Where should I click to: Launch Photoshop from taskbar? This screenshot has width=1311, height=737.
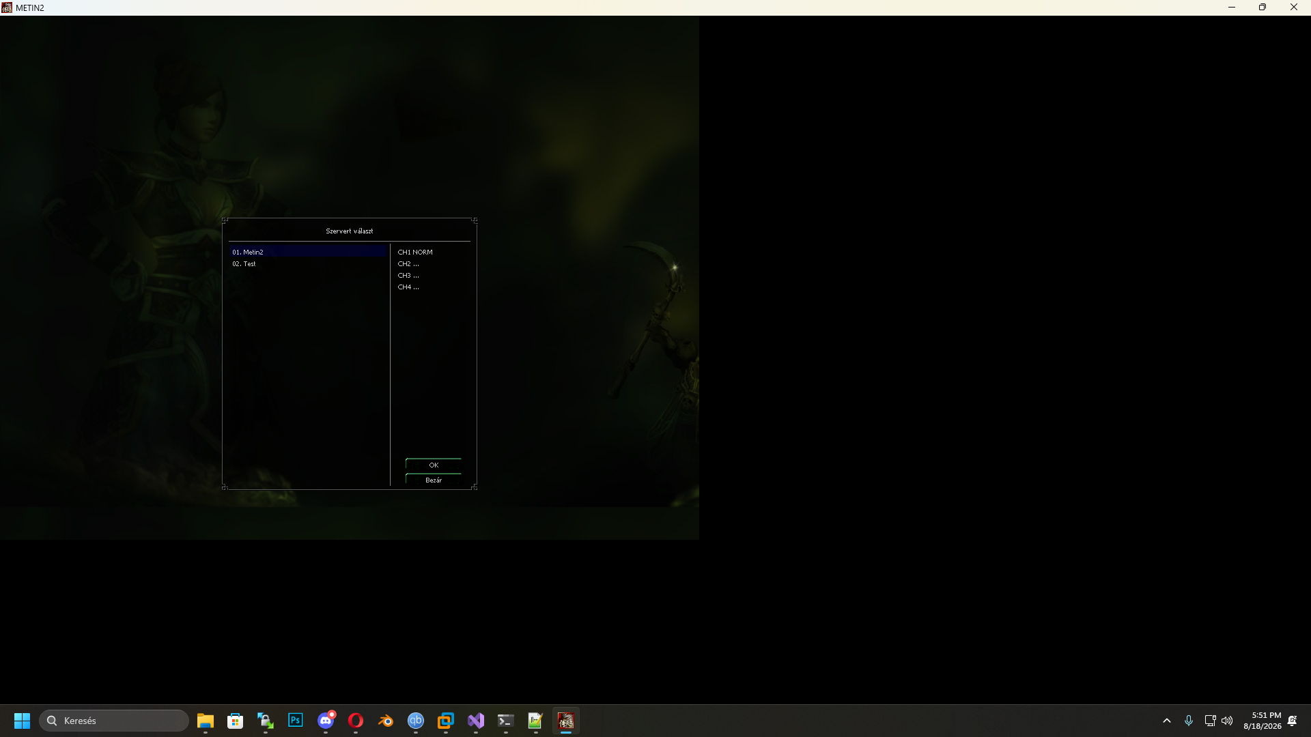(x=296, y=721)
